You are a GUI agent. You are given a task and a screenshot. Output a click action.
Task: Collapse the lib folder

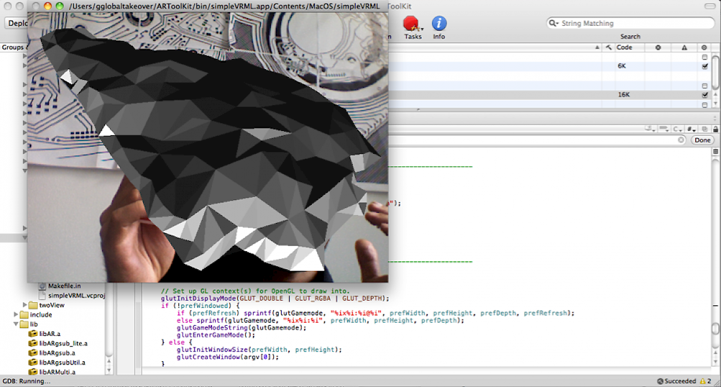click(x=16, y=324)
